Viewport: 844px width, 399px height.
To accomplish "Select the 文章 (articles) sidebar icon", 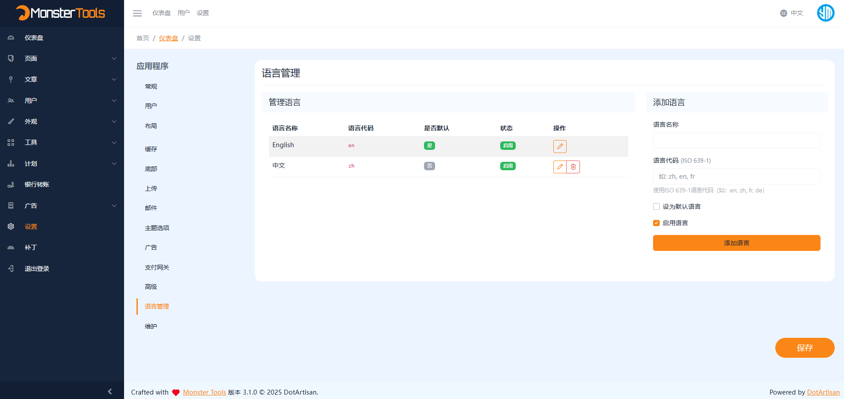I will point(11,79).
